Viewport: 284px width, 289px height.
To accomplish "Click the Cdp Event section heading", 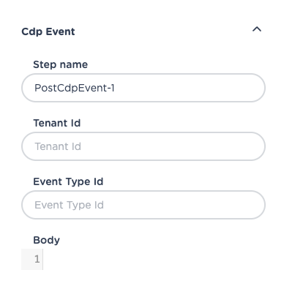I will tap(48, 31).
